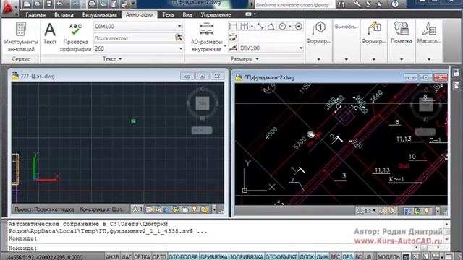Click the dimension style icon left of DIM100

click(x=233, y=48)
